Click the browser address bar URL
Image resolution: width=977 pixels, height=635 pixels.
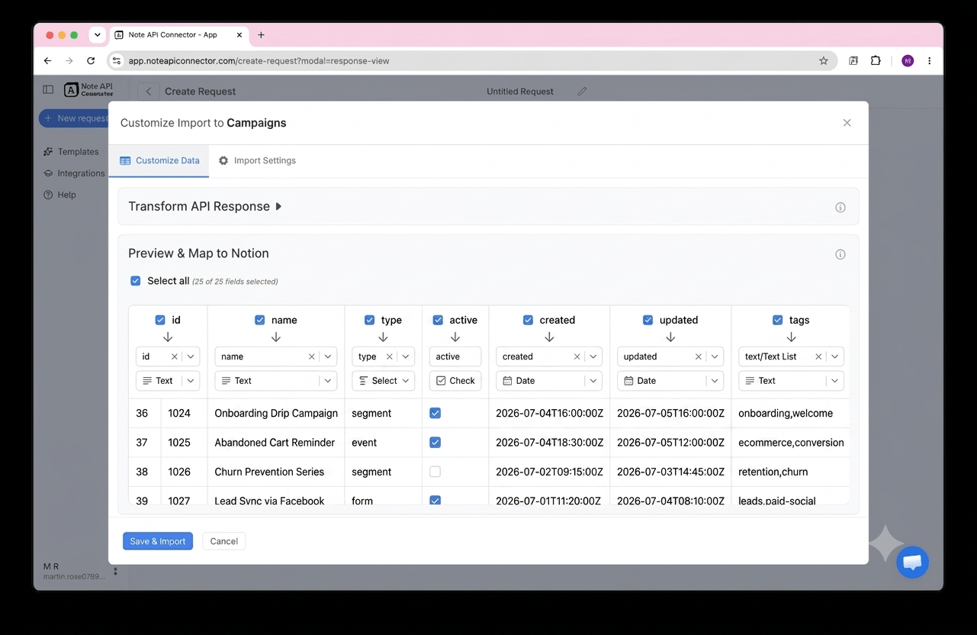[259, 60]
